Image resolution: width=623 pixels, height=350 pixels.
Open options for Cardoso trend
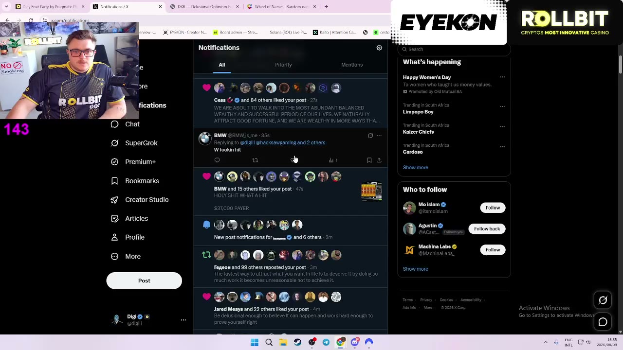coord(502,146)
